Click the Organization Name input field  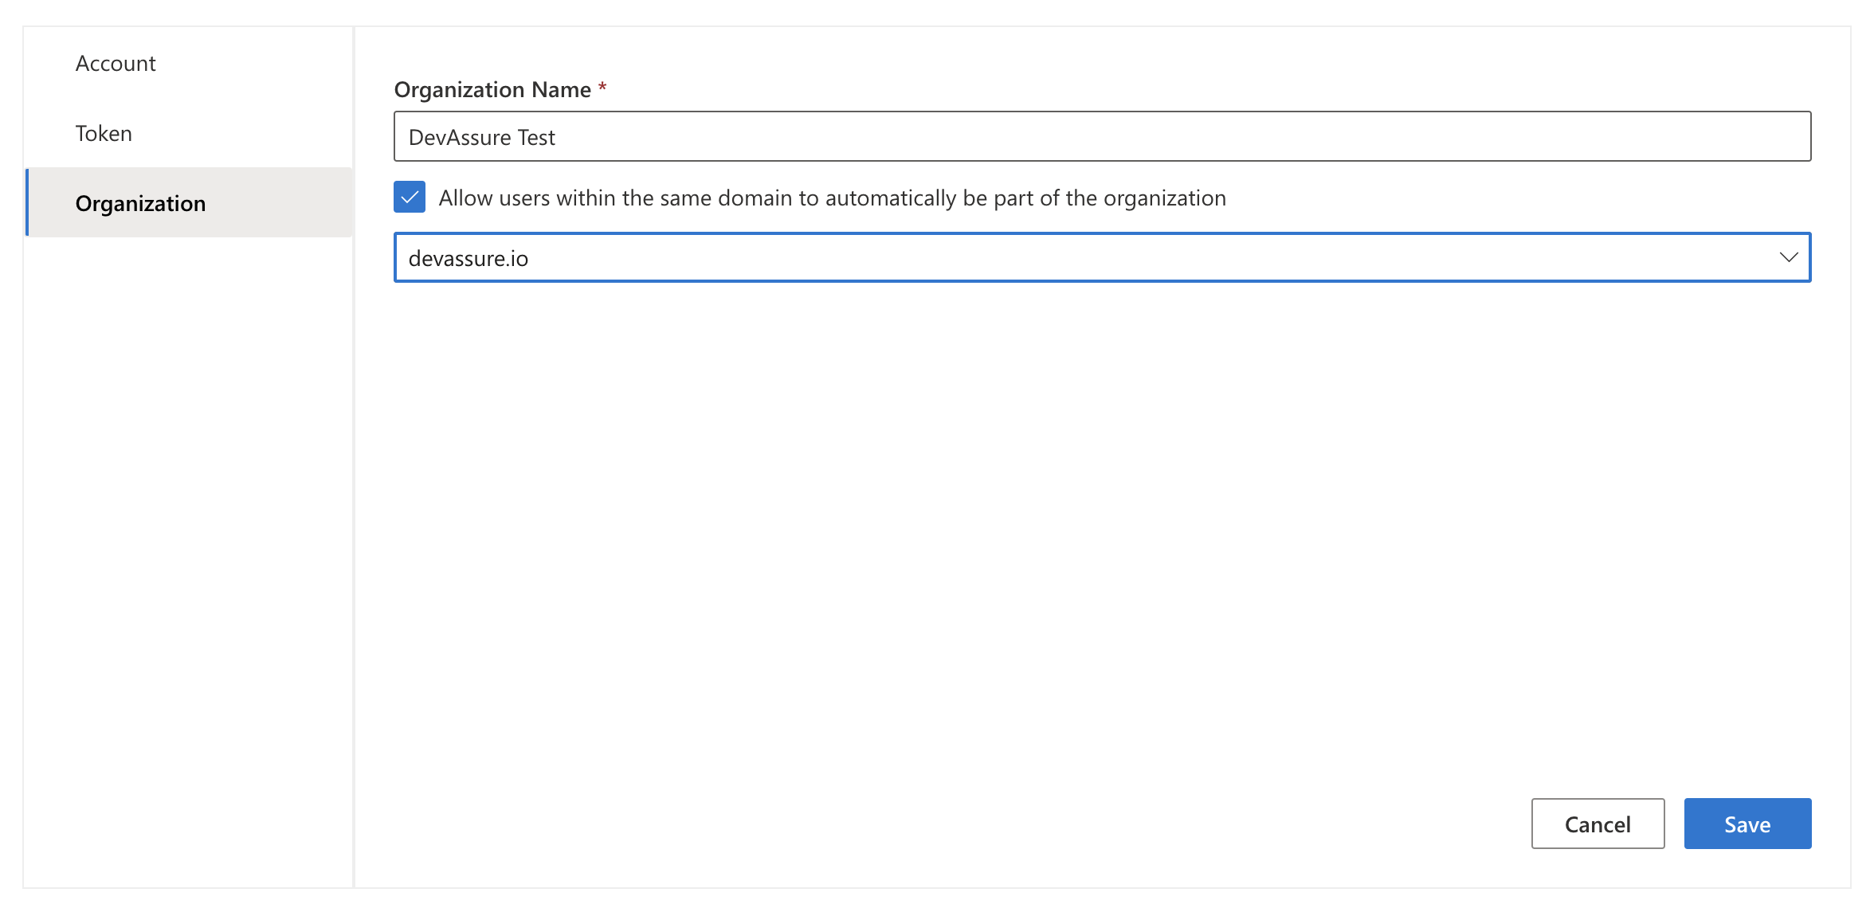coord(1102,137)
